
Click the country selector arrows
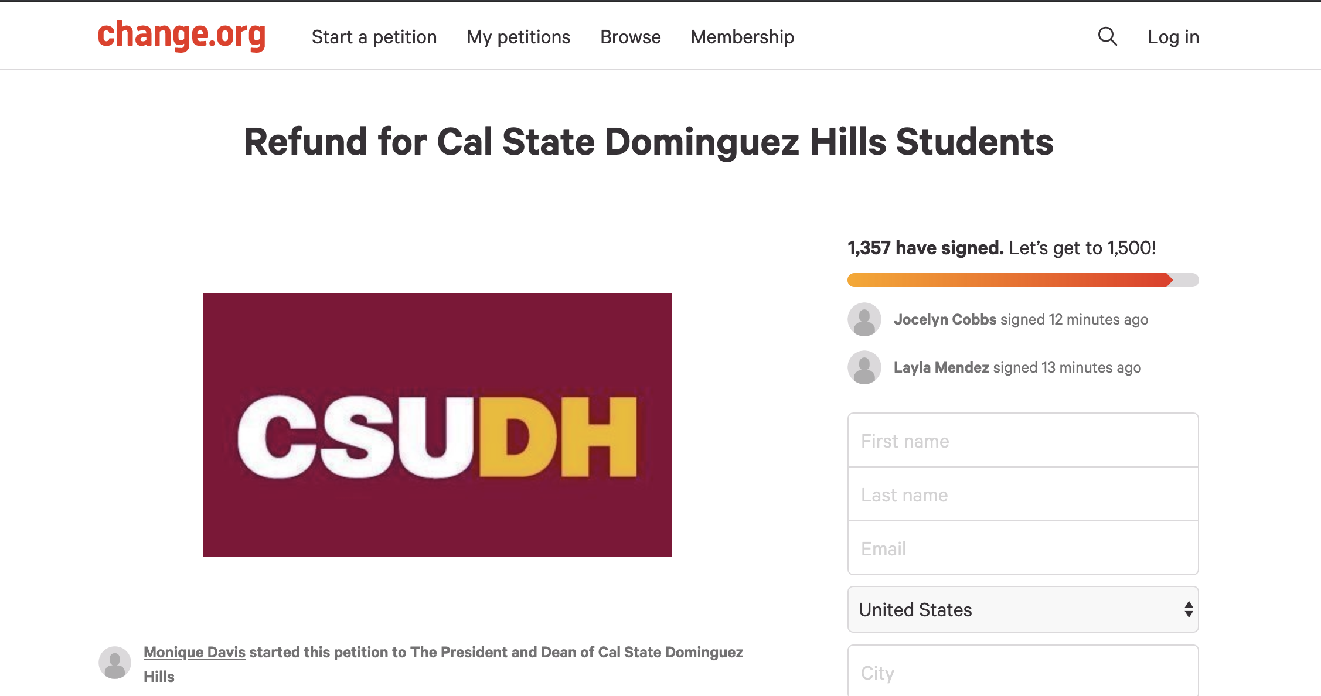click(1189, 609)
